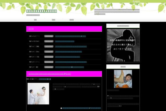Click the arrow icon in the top-right green bar
Viewport: 166px width, 111px height.
(x=134, y=1)
